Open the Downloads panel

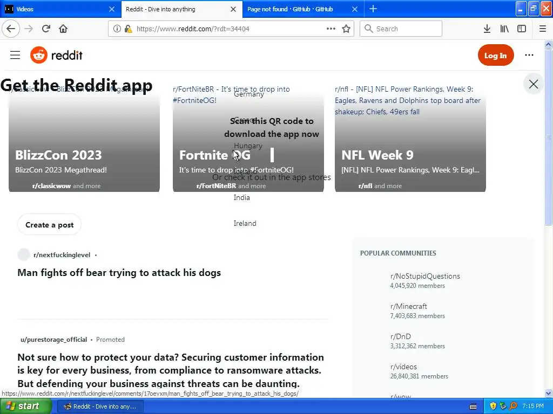click(x=487, y=29)
